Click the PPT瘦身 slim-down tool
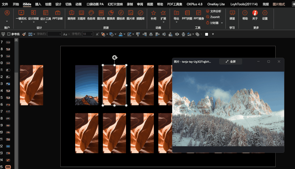Viewport: 295px width, 169px height. coord(199,15)
